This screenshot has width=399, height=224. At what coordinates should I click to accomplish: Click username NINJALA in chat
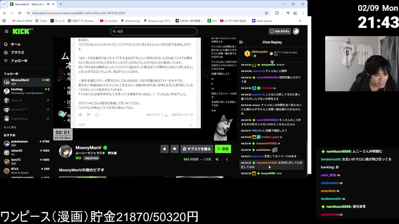pyautogui.click(x=258, y=131)
